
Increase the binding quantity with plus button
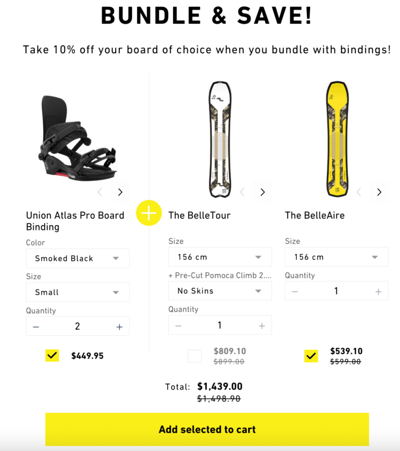pos(119,326)
